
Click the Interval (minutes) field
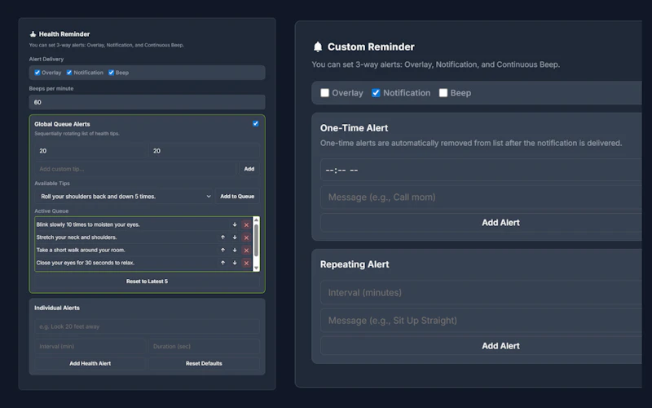[x=481, y=293]
